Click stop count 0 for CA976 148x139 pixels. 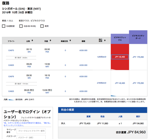65,77
